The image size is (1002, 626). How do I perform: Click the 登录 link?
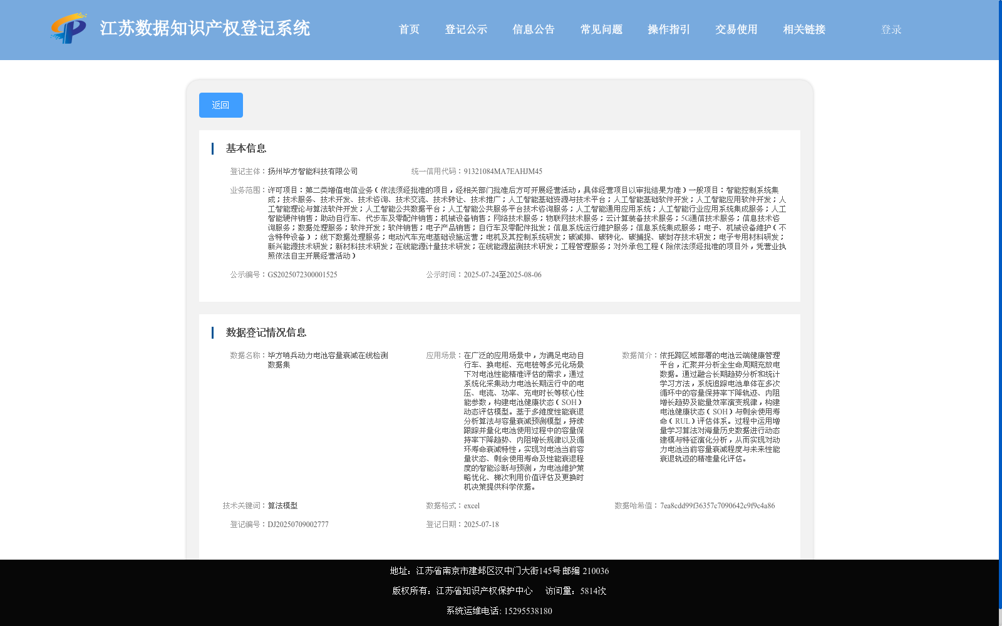891,29
